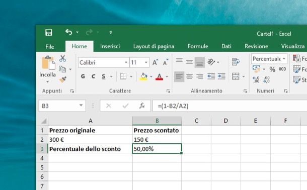The width and height of the screenshot is (307, 190).
Task: Open the Layout di pagina tab
Action: pos(153,46)
